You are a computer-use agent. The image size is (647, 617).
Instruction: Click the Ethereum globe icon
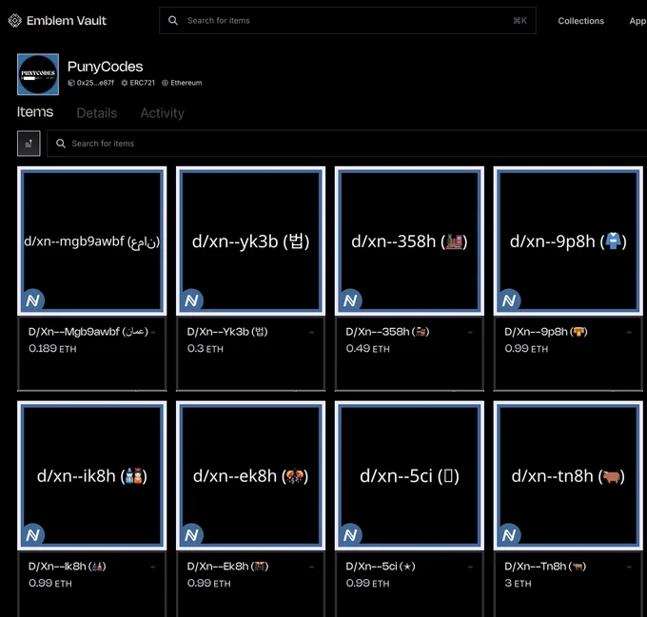point(165,83)
